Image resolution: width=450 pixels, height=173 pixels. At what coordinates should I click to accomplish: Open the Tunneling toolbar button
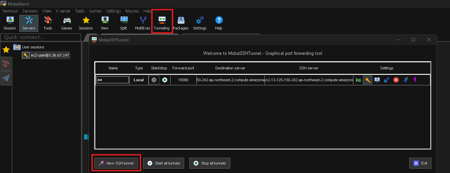[162, 22]
